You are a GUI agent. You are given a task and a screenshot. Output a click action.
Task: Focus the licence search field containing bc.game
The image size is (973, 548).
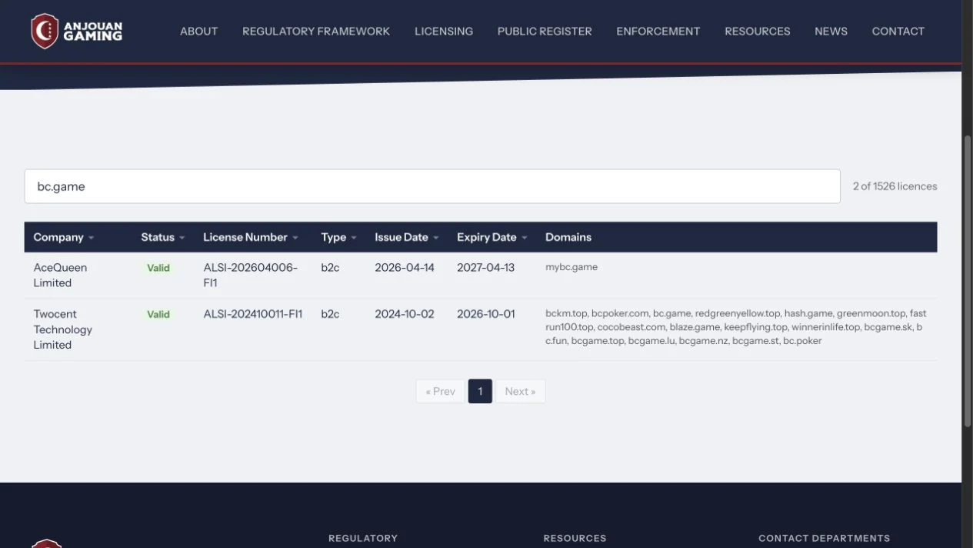point(432,186)
